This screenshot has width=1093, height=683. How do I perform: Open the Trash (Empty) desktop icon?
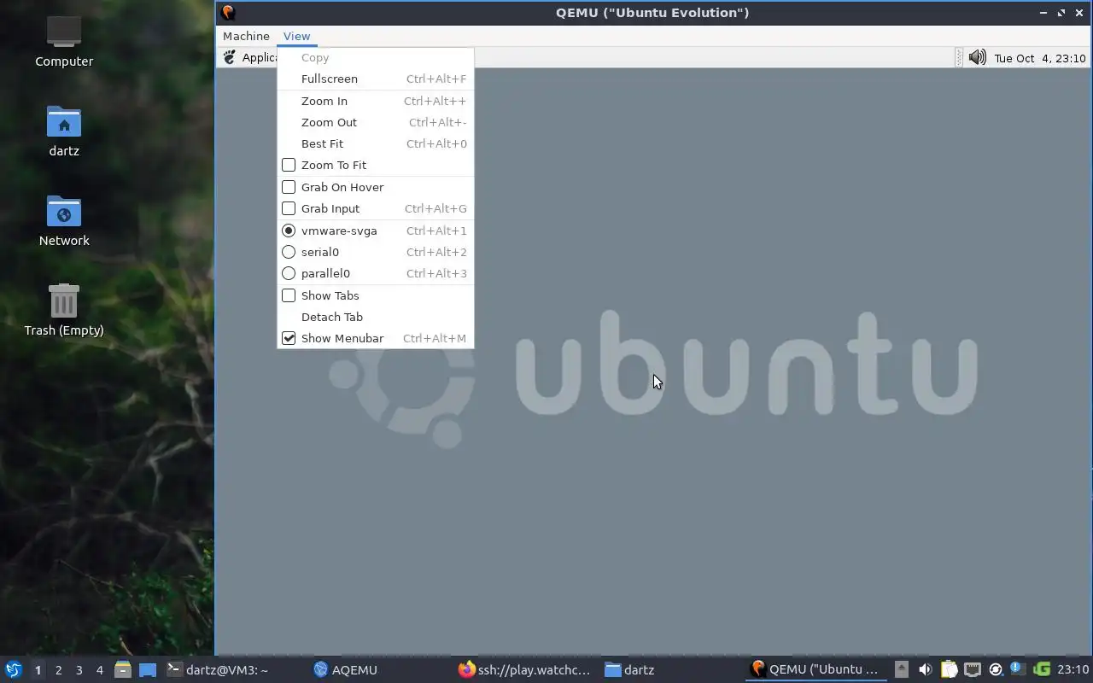(x=64, y=310)
